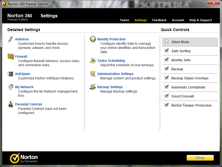The image size is (222, 167).
Task: Uncheck the Safe Surfing checkbox
Action: point(167,51)
